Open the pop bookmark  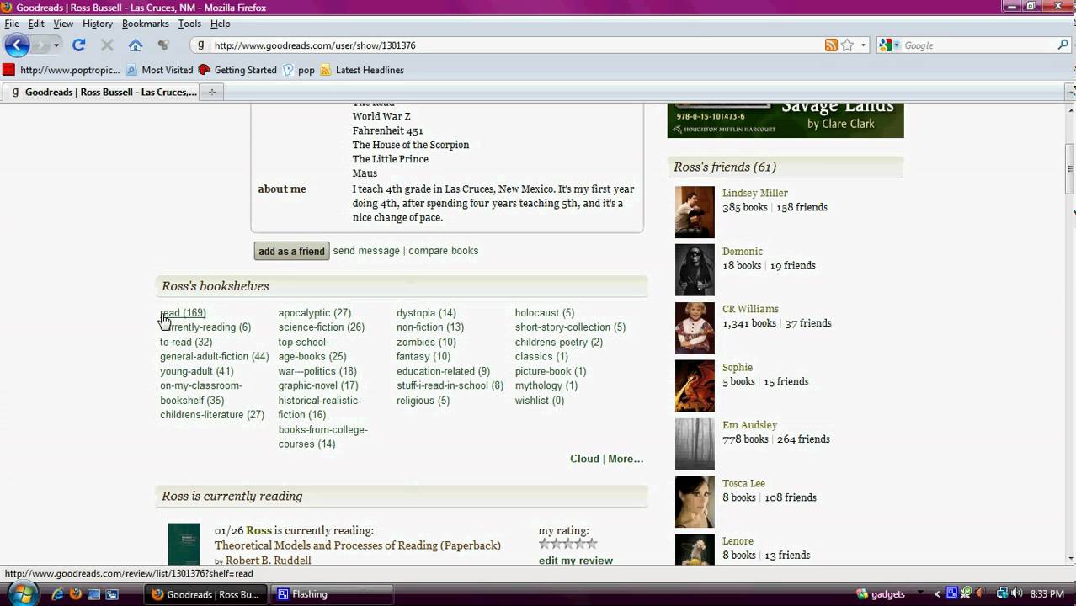pyautogui.click(x=299, y=70)
